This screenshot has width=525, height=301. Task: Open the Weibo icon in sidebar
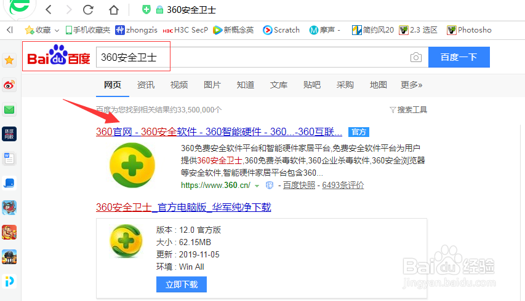9,85
